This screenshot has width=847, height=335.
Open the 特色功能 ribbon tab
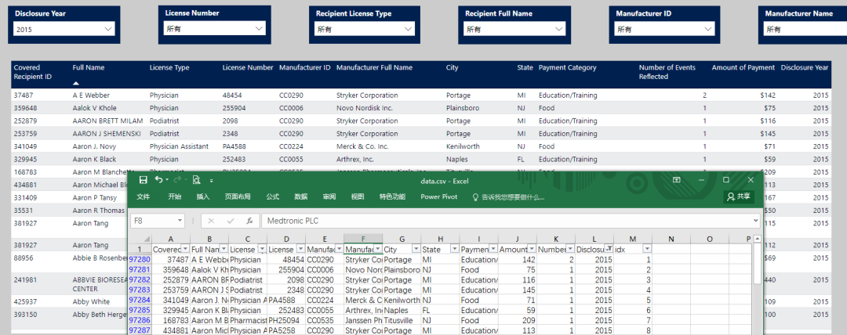coord(392,197)
